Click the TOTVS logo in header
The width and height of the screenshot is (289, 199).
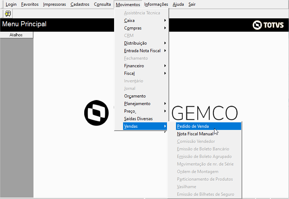(268, 25)
